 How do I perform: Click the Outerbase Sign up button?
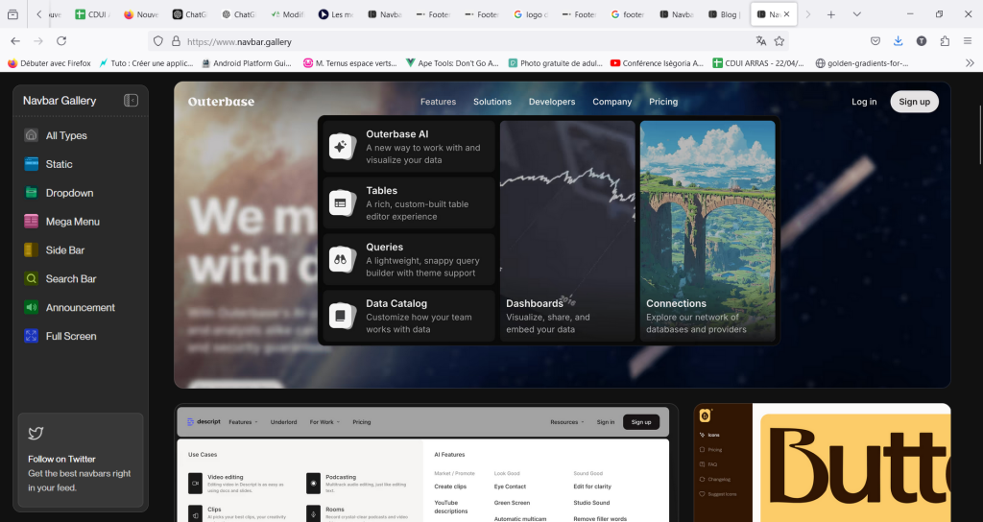tap(914, 102)
